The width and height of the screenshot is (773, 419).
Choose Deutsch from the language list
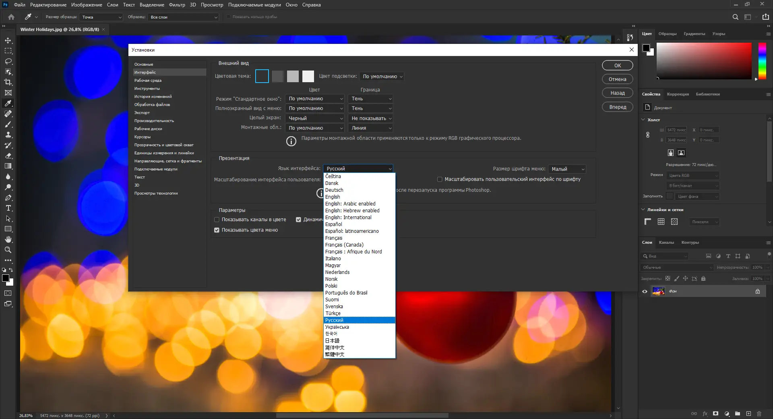[334, 190]
